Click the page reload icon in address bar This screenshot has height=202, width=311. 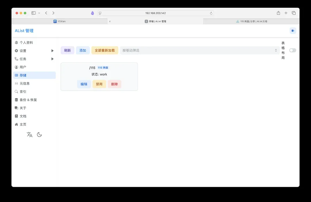coord(211,13)
